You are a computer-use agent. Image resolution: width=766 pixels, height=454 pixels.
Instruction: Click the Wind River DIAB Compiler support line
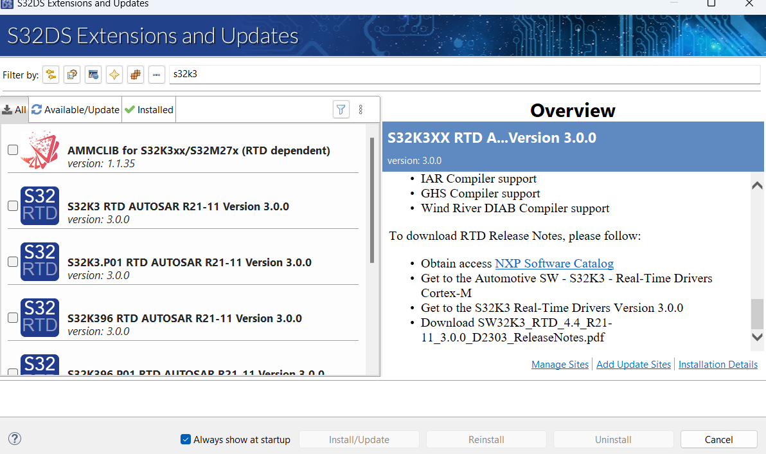point(515,208)
